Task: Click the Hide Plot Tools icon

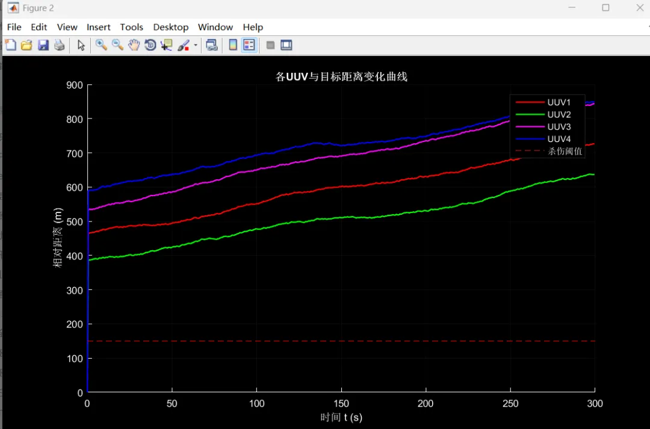Action: coord(270,45)
